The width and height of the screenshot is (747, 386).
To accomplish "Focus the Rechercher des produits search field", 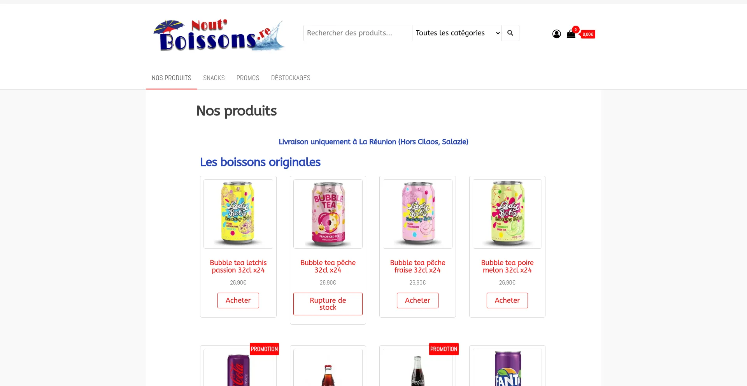I will point(358,33).
